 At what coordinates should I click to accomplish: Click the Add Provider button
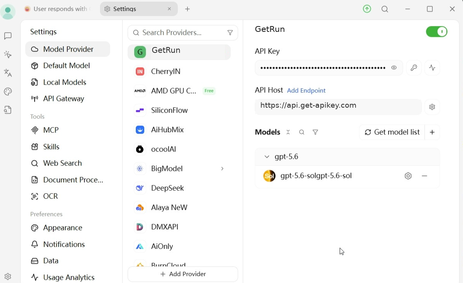(x=183, y=274)
